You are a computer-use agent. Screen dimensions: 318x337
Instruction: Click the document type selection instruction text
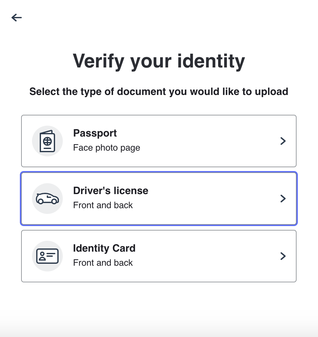click(159, 92)
